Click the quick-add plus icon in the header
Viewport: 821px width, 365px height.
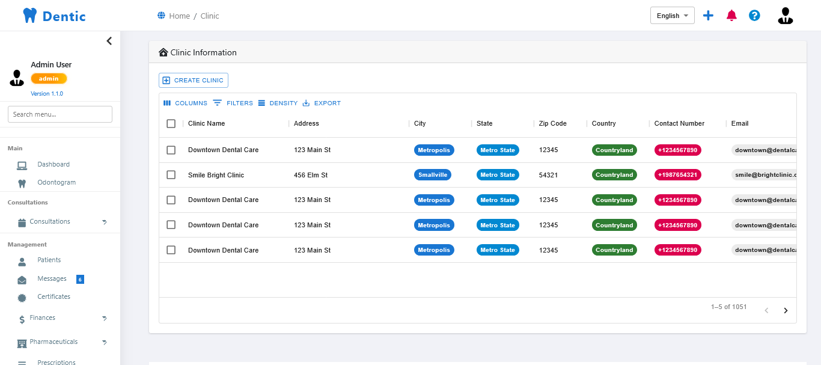[x=708, y=15]
